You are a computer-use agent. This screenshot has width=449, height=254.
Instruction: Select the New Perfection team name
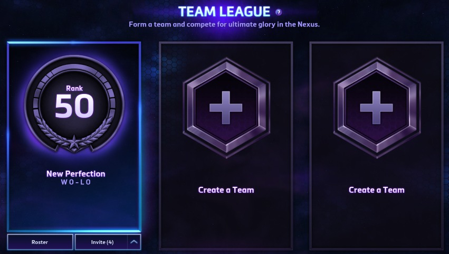pyautogui.click(x=75, y=173)
